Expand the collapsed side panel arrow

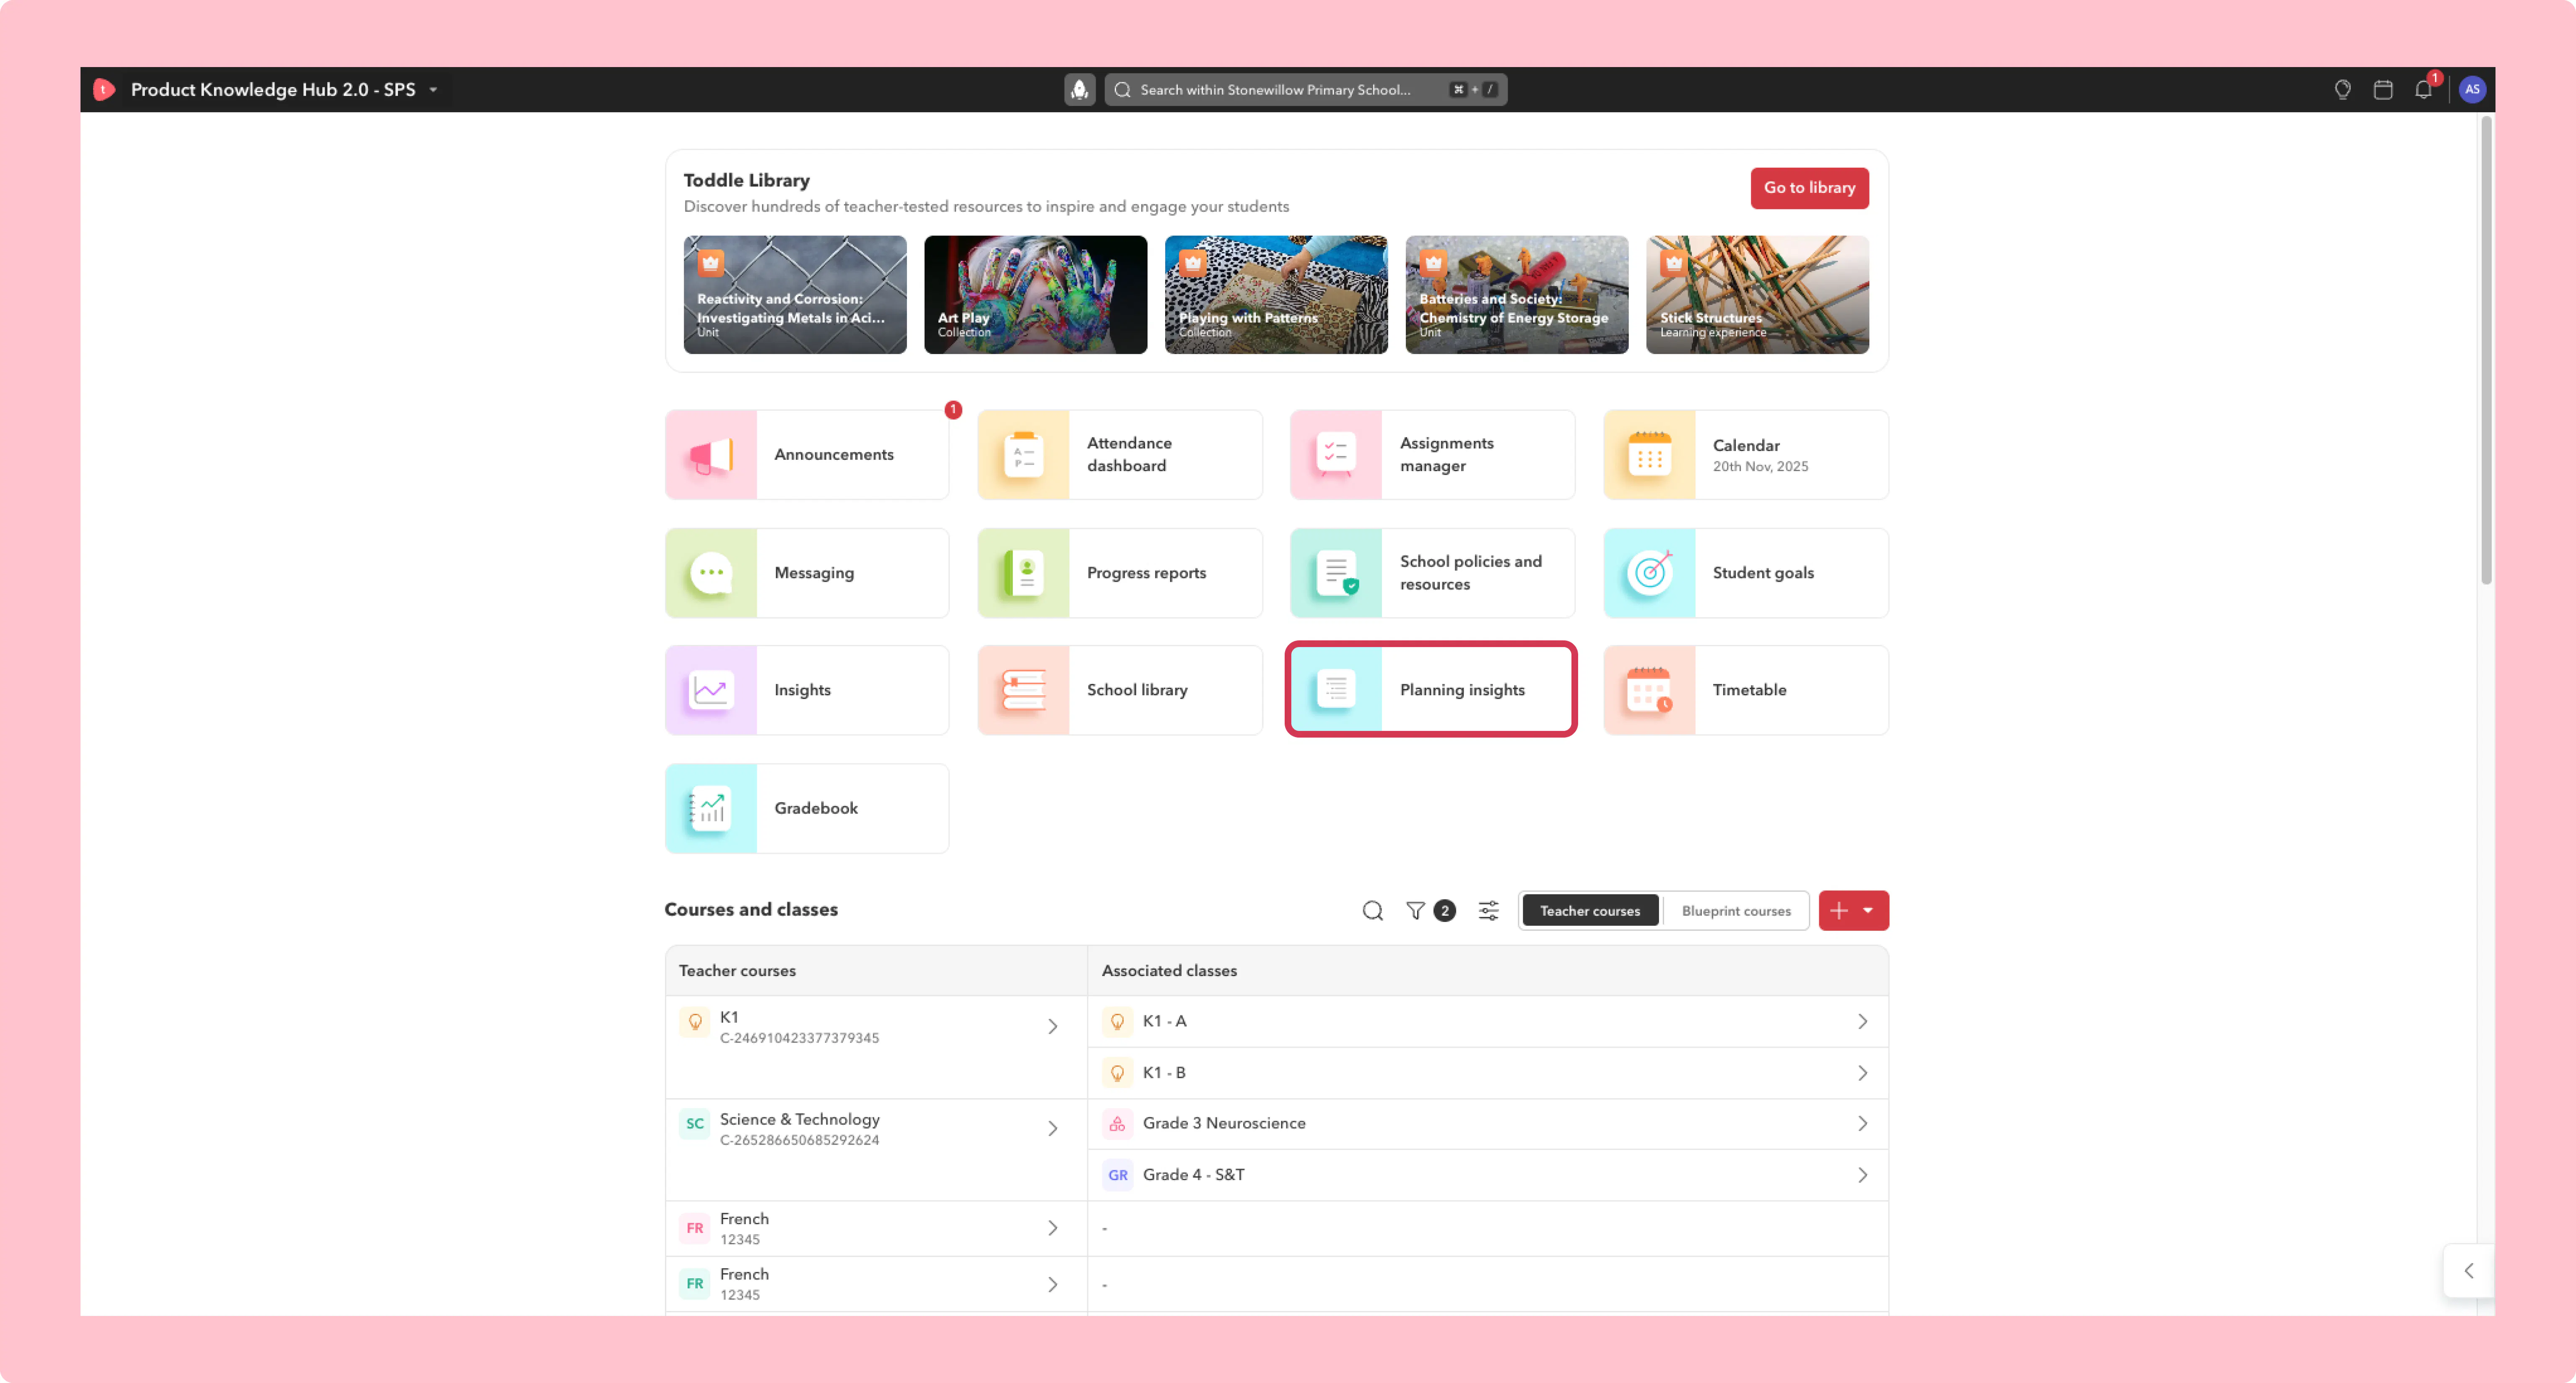click(x=2469, y=1271)
